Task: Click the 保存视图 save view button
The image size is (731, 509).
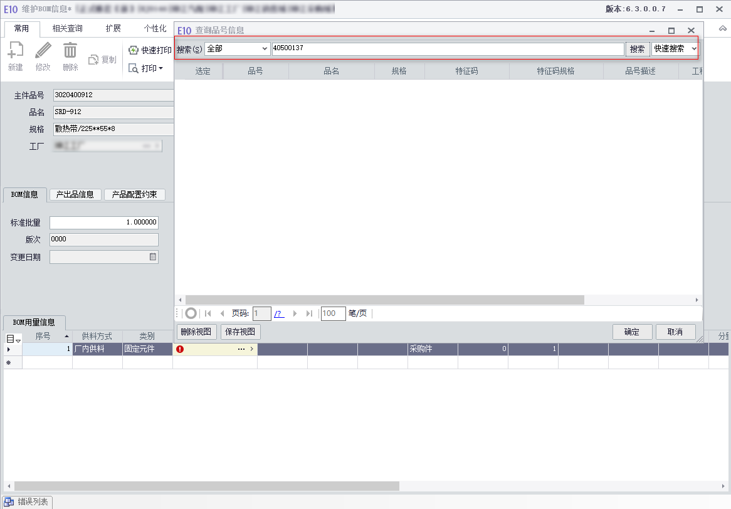Action: tap(240, 332)
